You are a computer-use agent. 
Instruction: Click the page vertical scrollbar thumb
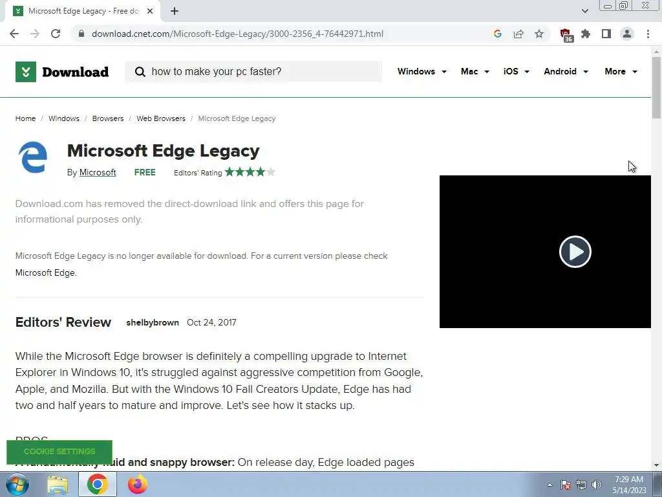656,87
